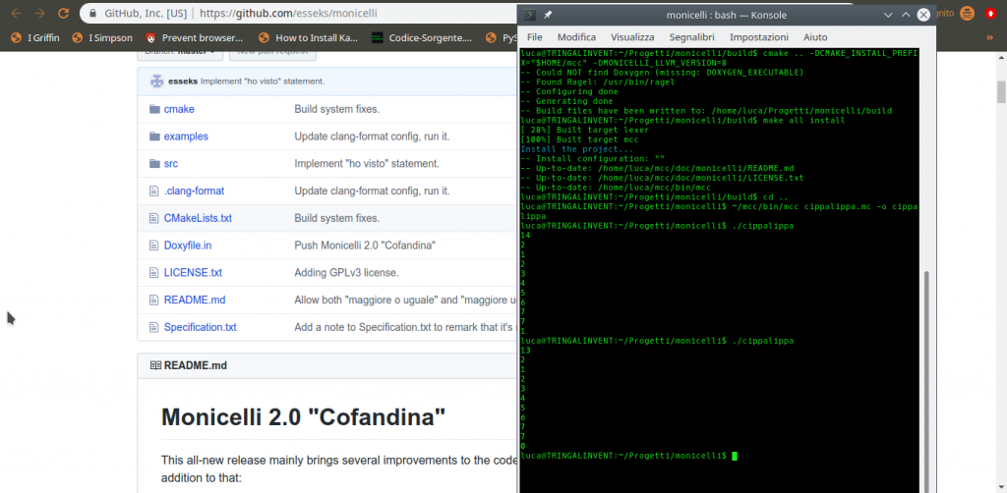
Task: Open Konsole Impostazioni menu
Action: tap(759, 37)
